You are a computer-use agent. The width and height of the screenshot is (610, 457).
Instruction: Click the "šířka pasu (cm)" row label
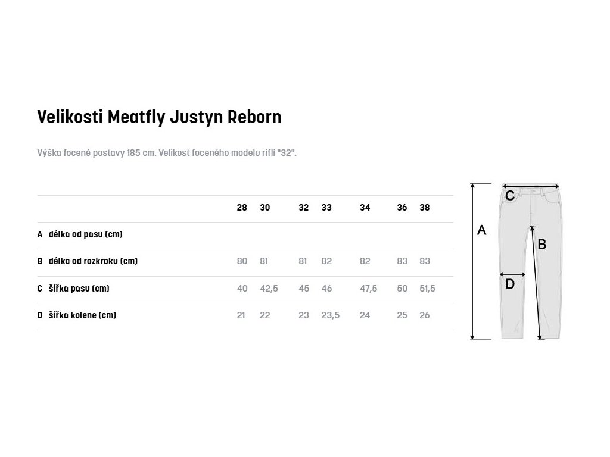[x=79, y=289]
